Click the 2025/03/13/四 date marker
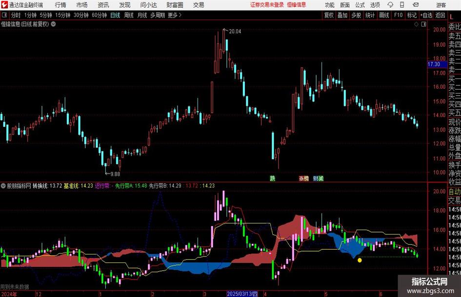Viewport: 461px width, 297px height. pos(242,294)
